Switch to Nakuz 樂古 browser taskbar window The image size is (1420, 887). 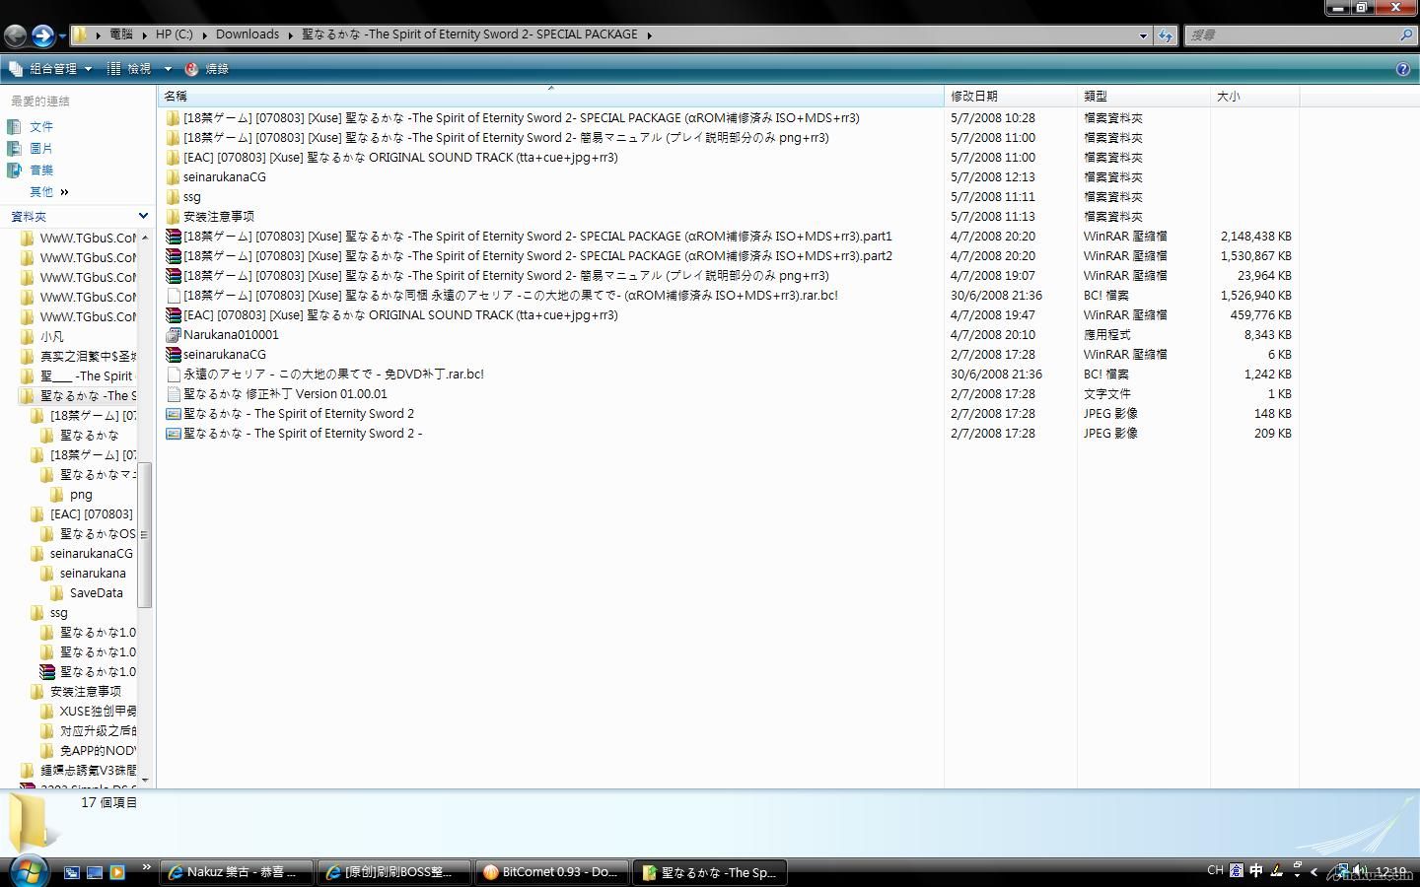click(236, 872)
